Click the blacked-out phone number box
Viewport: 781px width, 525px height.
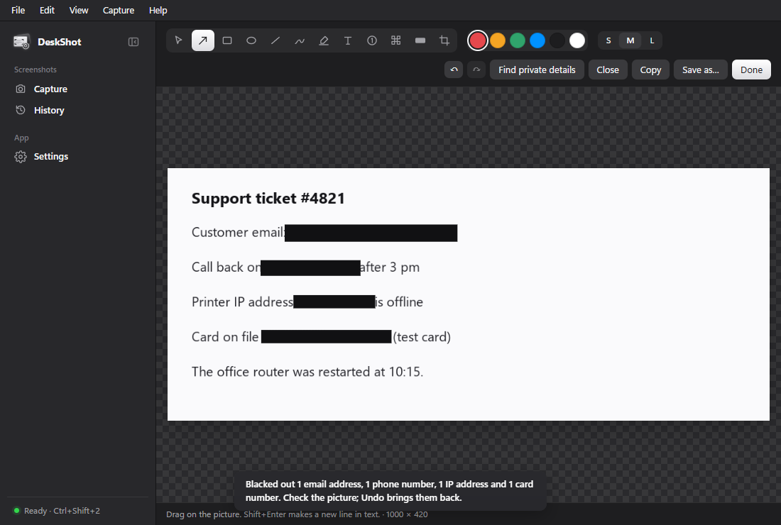coord(310,267)
